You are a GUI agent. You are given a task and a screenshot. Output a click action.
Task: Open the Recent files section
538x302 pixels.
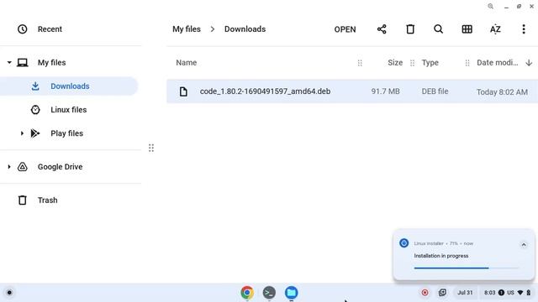point(50,29)
